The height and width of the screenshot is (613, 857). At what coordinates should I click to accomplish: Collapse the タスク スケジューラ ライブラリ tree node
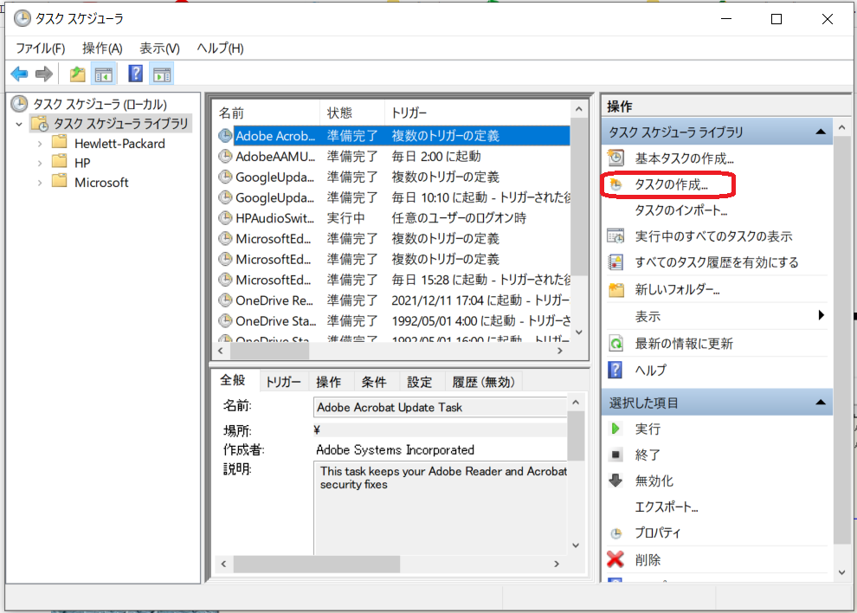tap(19, 124)
